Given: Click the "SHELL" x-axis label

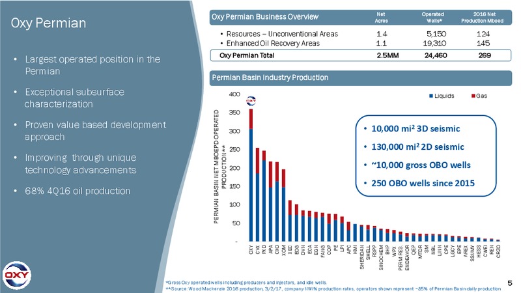Looking at the screenshot, I should click(x=368, y=252).
